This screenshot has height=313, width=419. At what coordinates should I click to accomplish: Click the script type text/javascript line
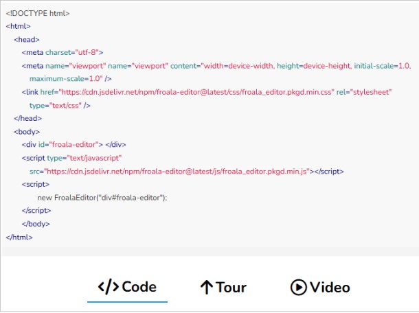71,158
